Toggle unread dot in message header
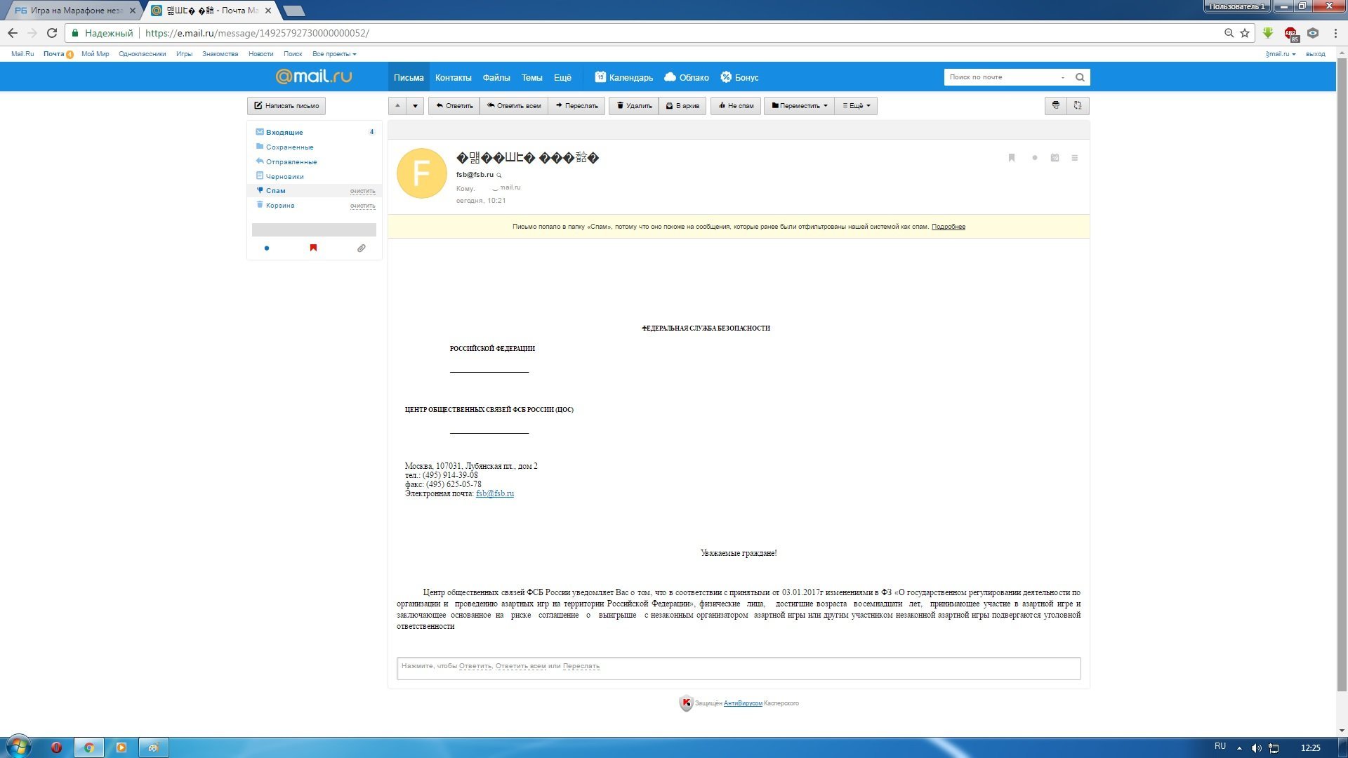 pos(1034,158)
